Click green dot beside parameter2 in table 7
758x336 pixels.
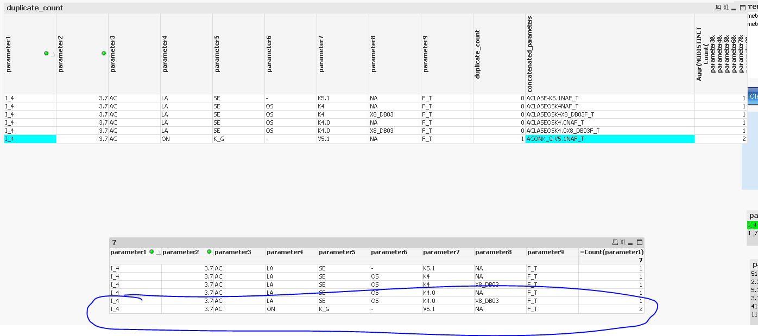coord(209,251)
